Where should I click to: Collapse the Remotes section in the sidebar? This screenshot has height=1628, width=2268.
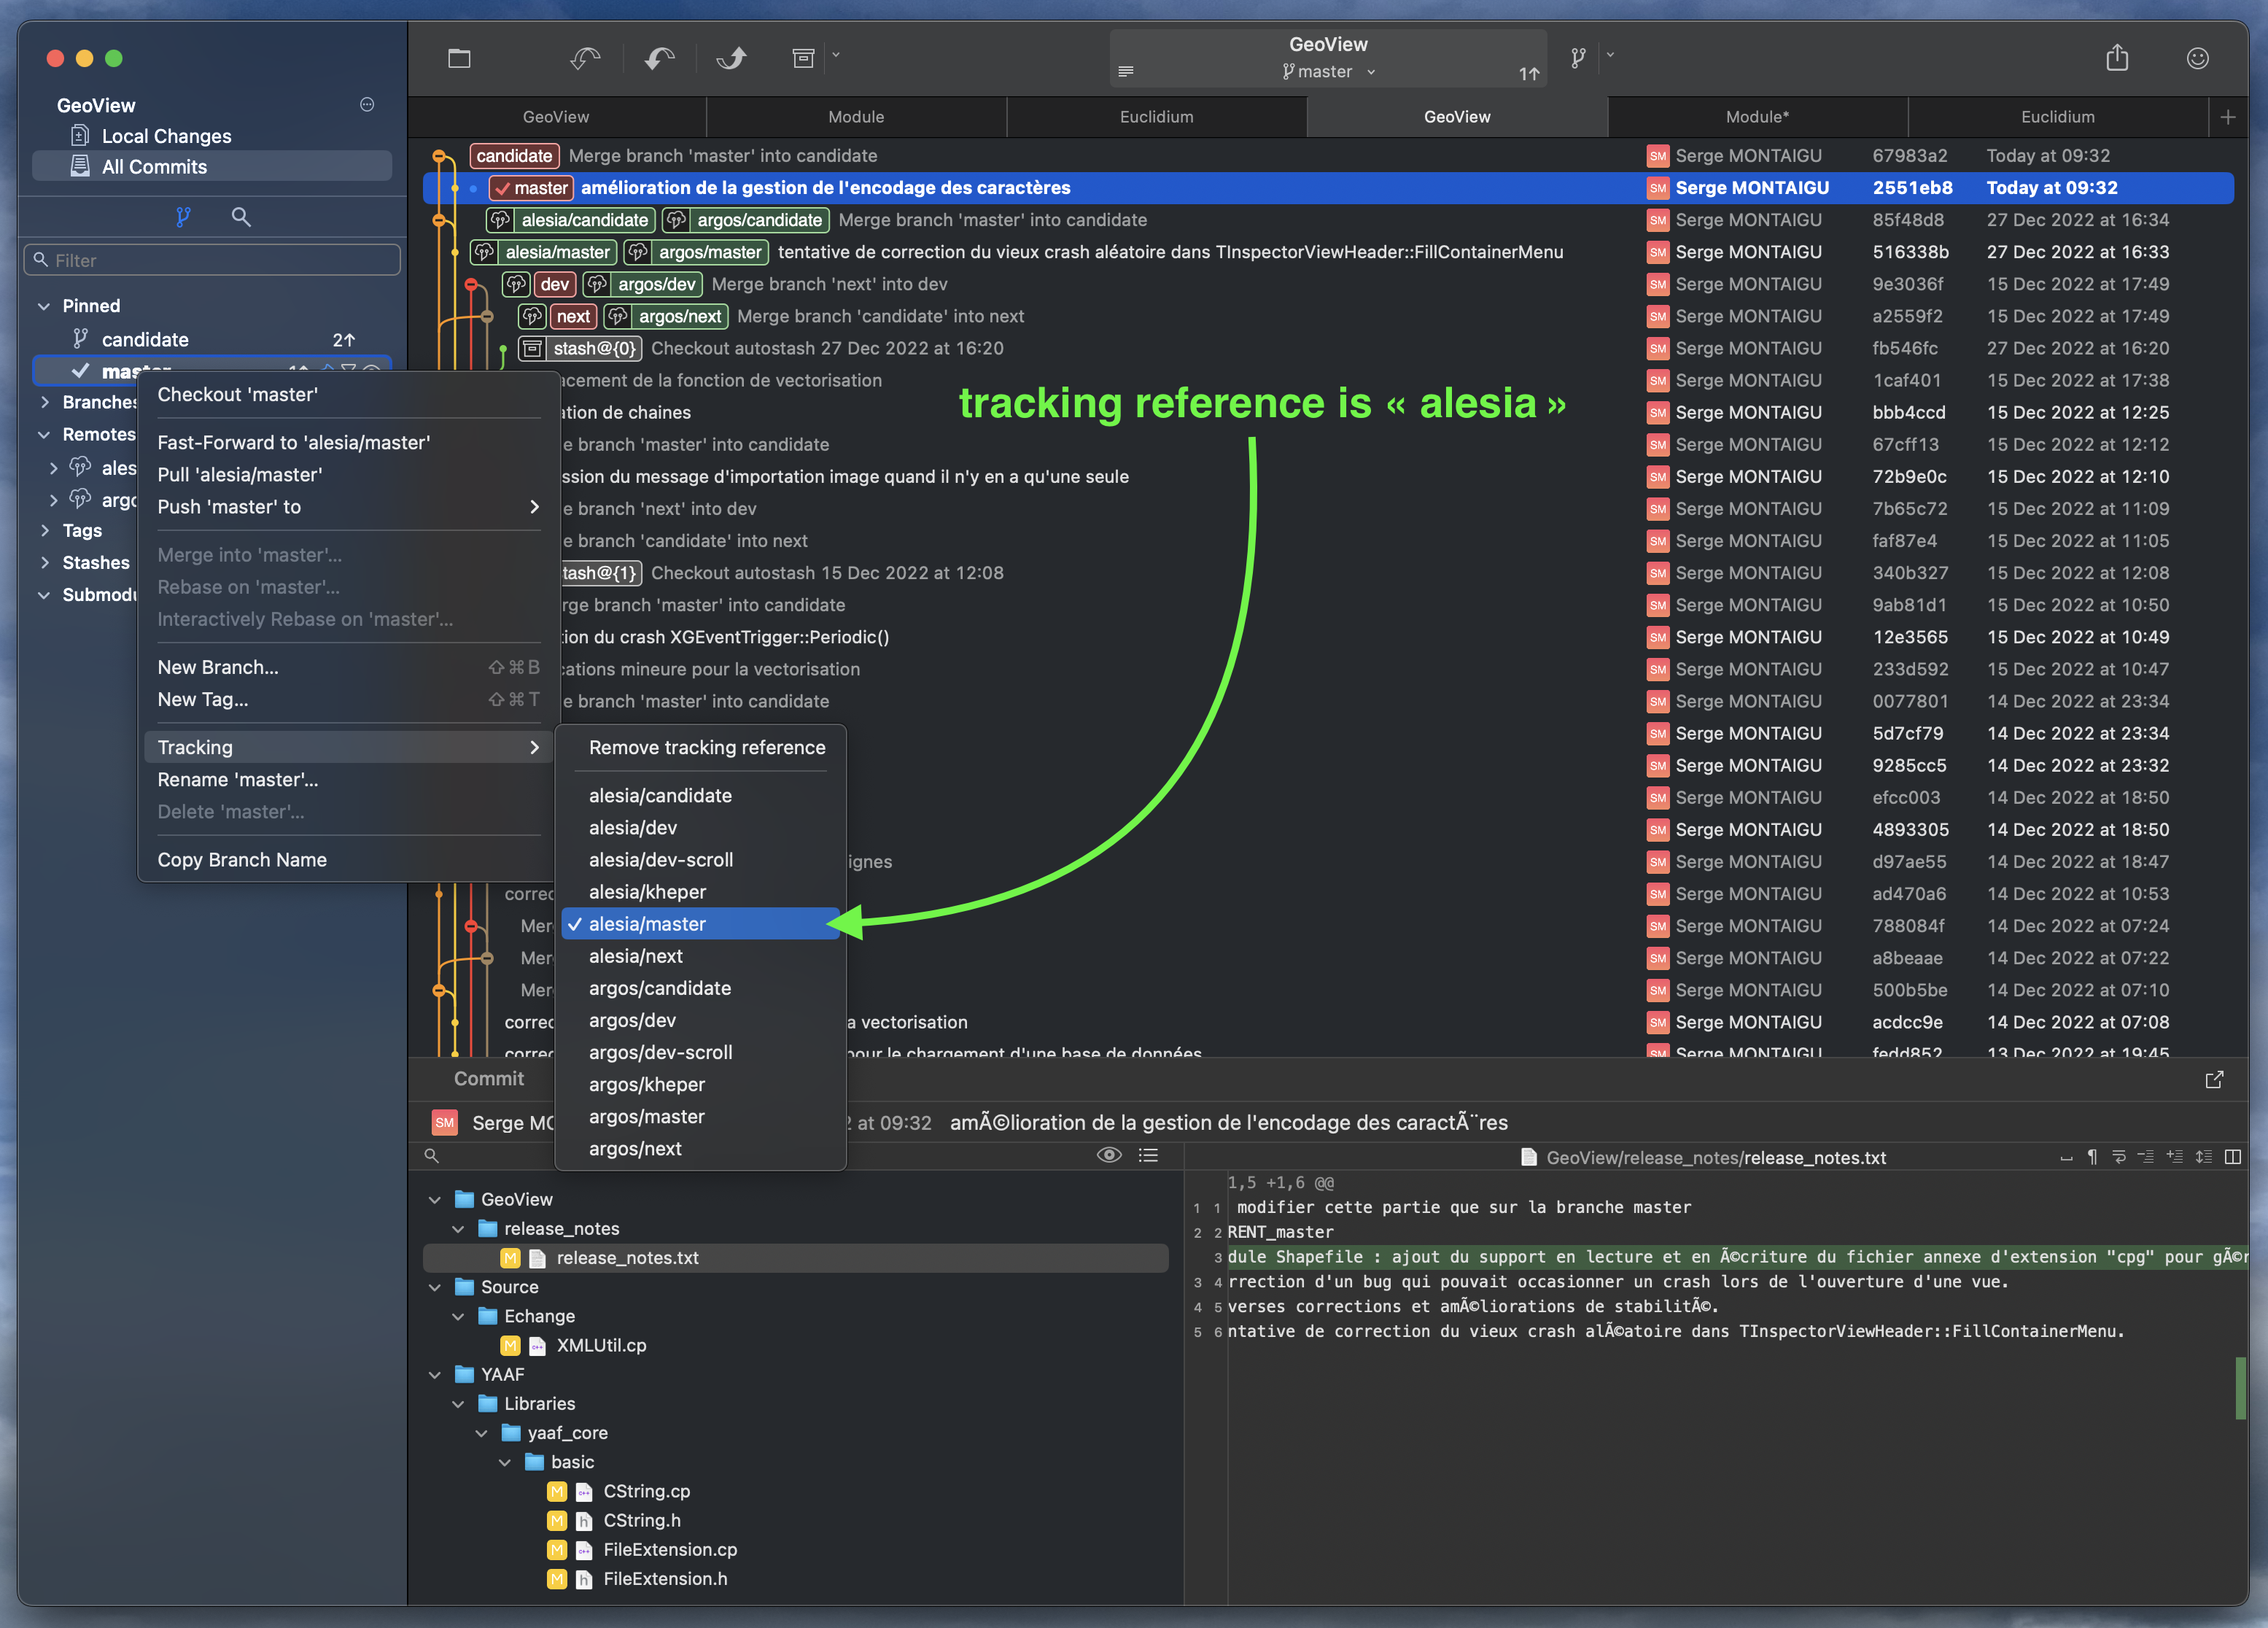44,434
